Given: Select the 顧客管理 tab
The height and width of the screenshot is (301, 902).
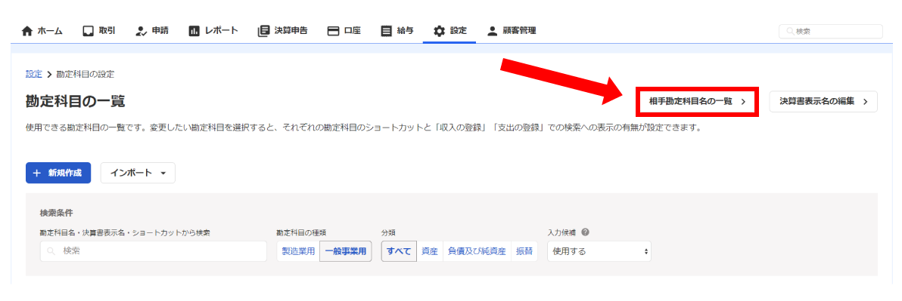Looking at the screenshot, I should 512,31.
